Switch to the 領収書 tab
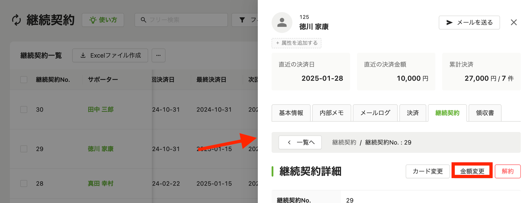Viewport: 532px width, 203px height. pos(485,113)
